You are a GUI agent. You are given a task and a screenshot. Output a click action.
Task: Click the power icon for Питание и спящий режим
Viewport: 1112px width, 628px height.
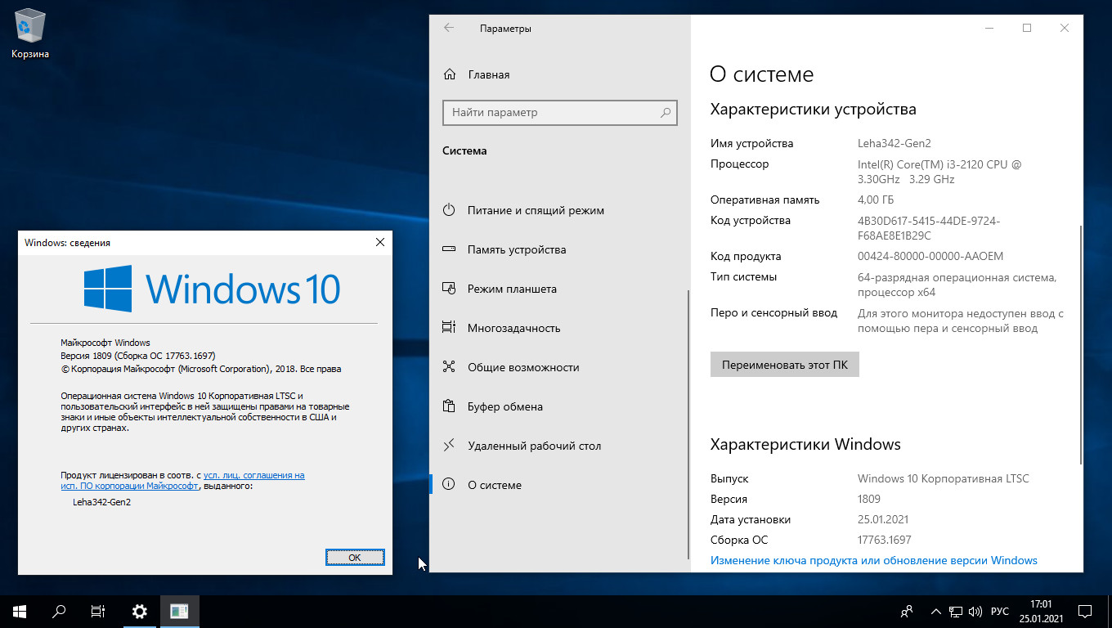449,210
